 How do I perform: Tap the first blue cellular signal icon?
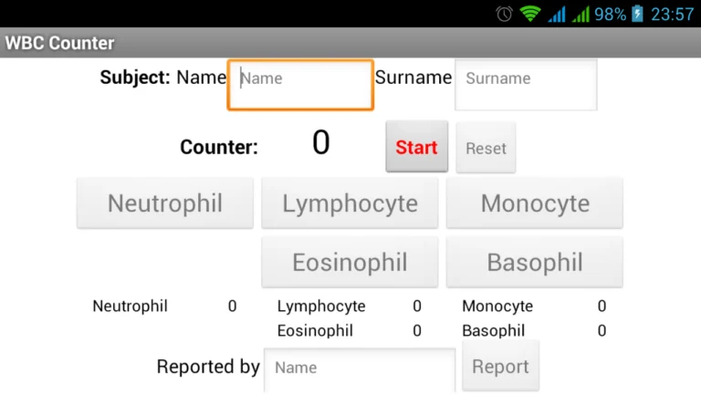[557, 14]
